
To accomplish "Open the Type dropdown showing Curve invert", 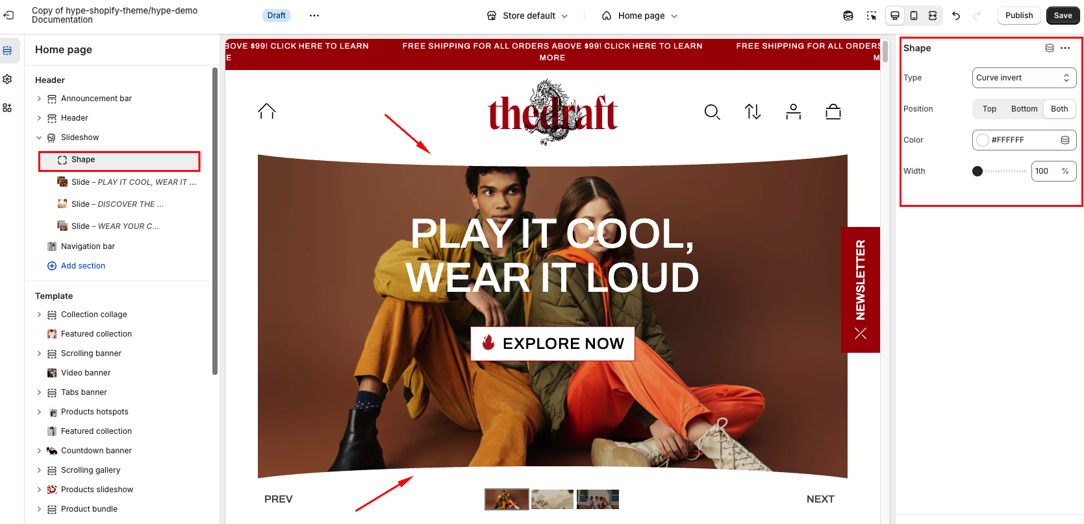I will click(x=1024, y=78).
